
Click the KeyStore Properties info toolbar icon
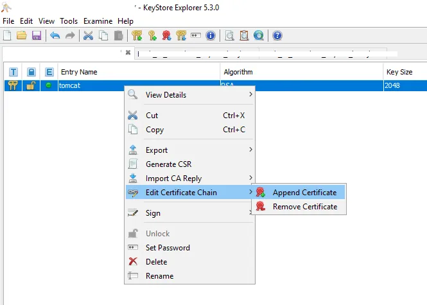pyautogui.click(x=211, y=35)
